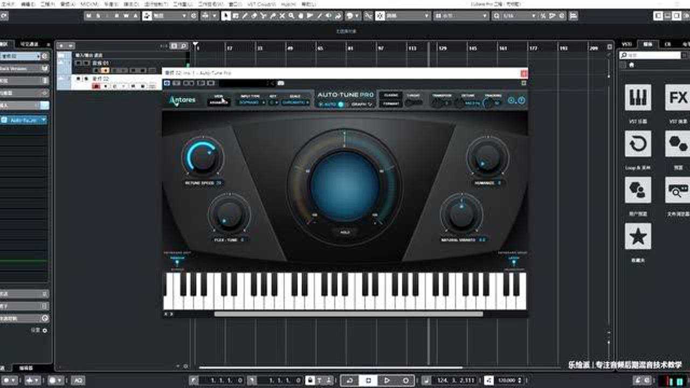The height and width of the screenshot is (388, 690).
Task: Open track list search magnifier icon
Action: coord(184,46)
